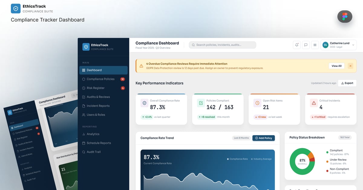Click the red 4 badge on Risk Register
This screenshot has height=190, width=363.
[123, 88]
